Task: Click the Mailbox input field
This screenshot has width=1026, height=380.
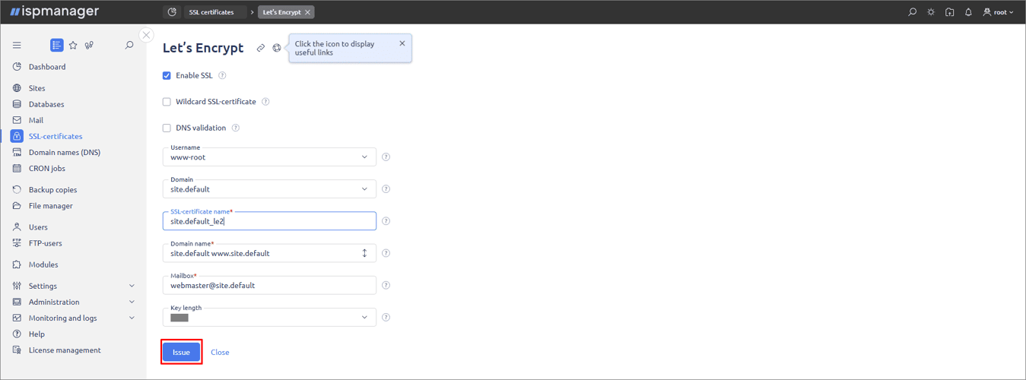Action: pos(269,285)
